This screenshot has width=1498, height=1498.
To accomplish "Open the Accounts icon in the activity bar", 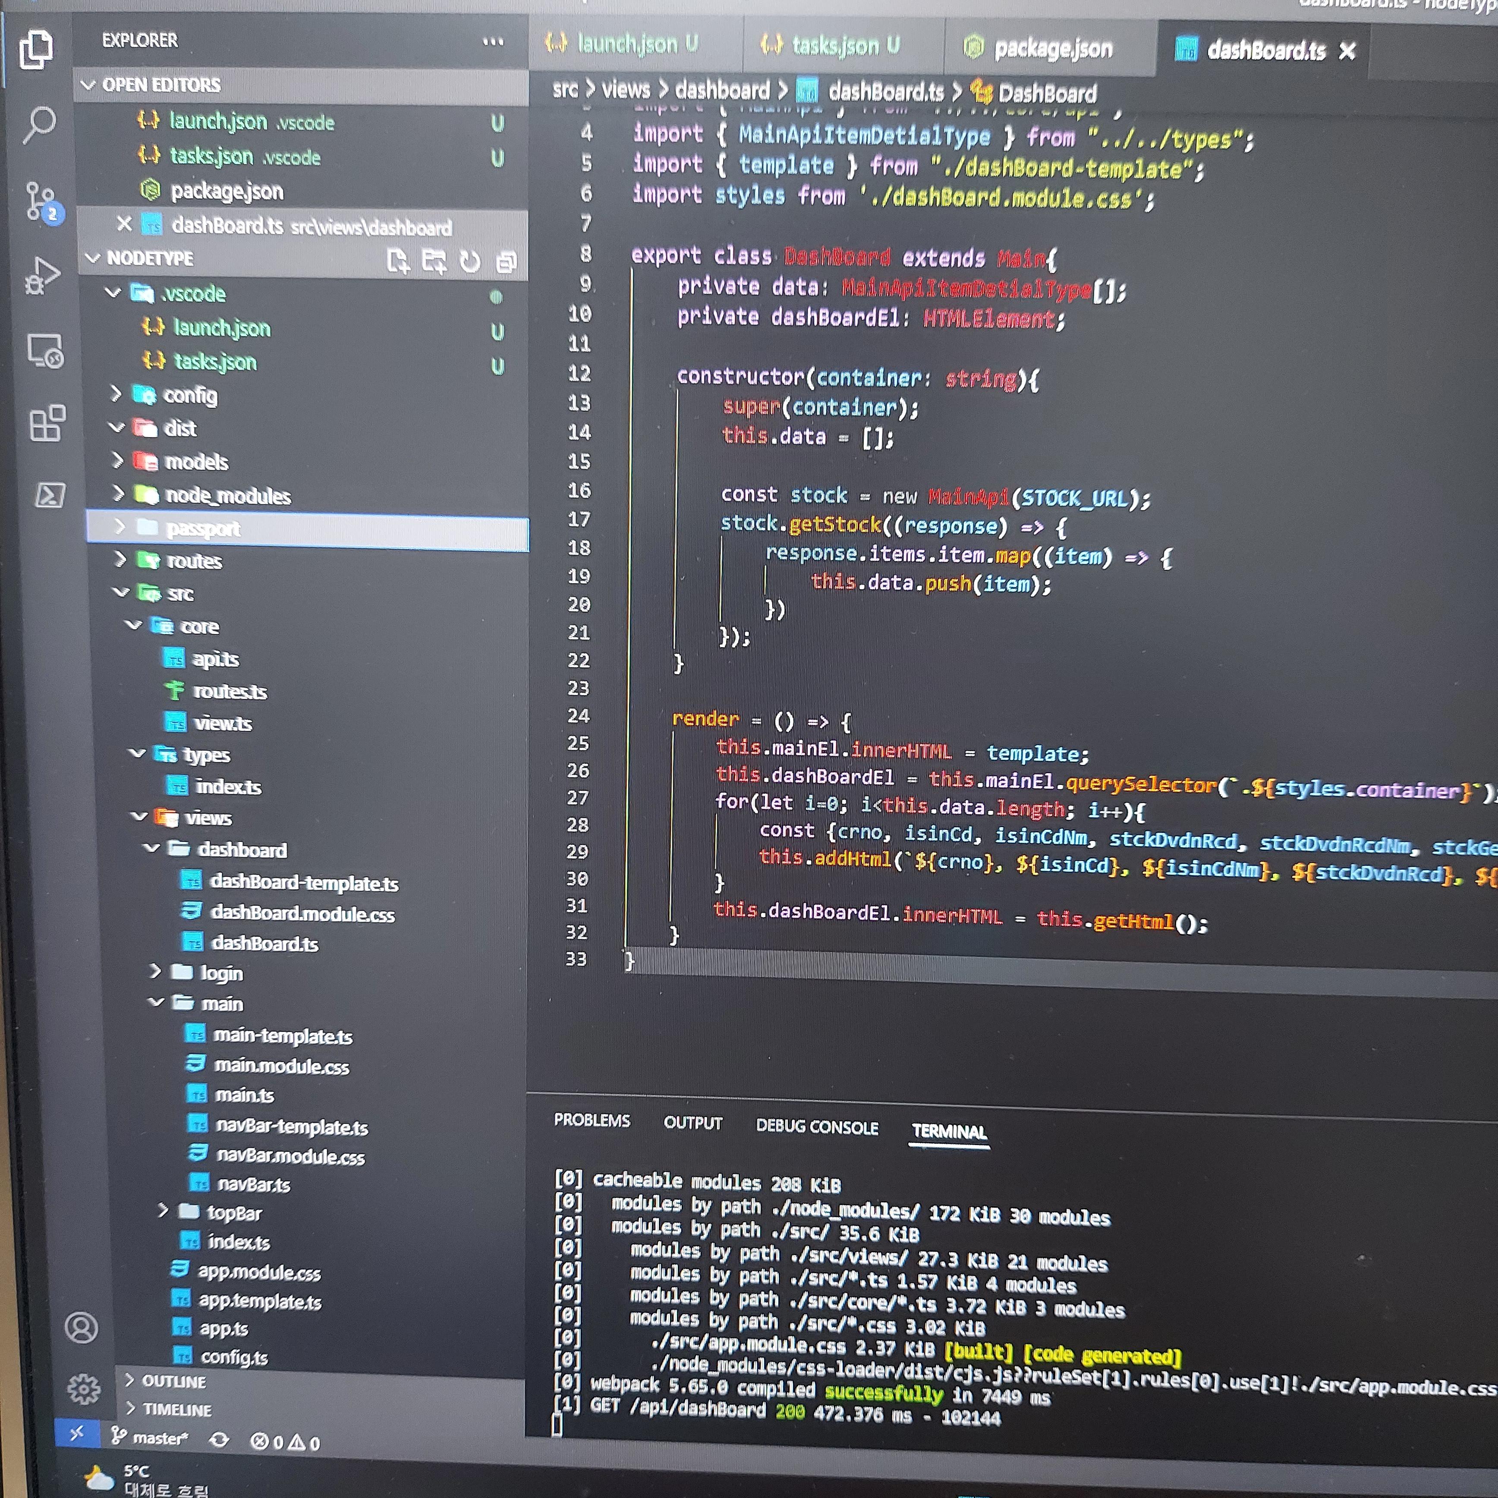I will [81, 1328].
